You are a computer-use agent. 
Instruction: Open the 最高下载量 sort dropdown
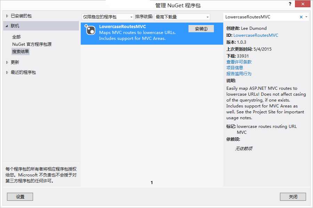pyautogui.click(x=182, y=17)
